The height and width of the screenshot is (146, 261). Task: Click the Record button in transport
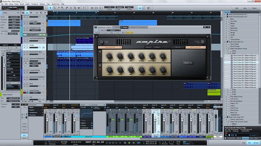(133, 143)
